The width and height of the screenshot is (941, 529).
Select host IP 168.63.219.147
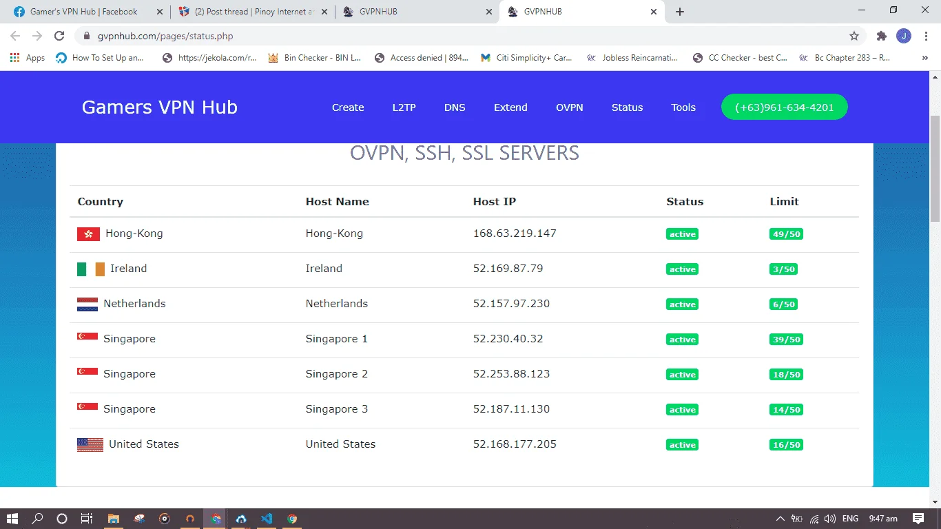[x=515, y=234]
